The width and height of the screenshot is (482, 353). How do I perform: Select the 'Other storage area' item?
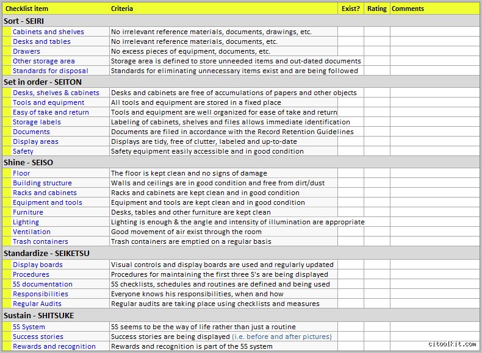pyautogui.click(x=44, y=61)
